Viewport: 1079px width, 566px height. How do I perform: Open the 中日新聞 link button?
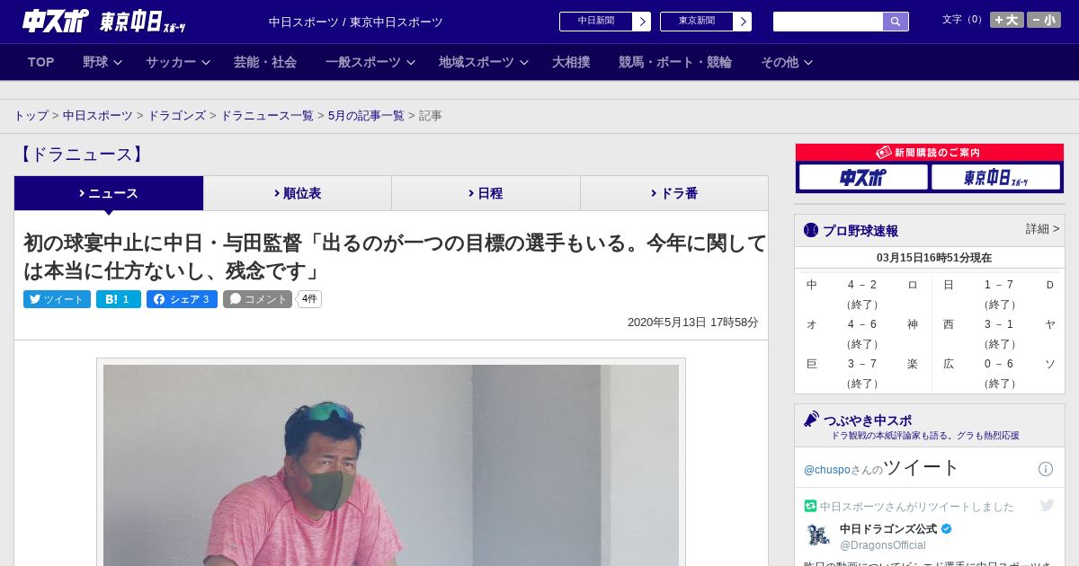click(596, 22)
